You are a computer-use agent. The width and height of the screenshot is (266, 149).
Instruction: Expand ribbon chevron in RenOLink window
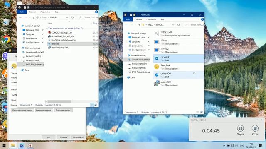pyautogui.click(x=199, y=19)
